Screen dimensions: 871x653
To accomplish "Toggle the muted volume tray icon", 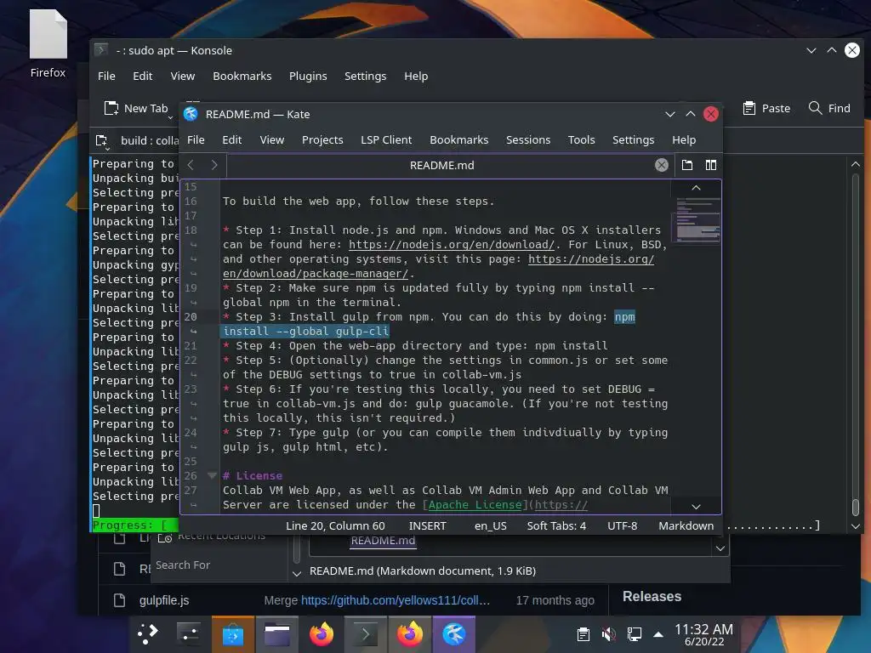I will (x=609, y=634).
